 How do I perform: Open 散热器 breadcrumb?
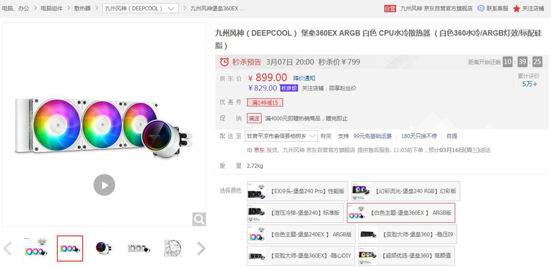click(82, 8)
